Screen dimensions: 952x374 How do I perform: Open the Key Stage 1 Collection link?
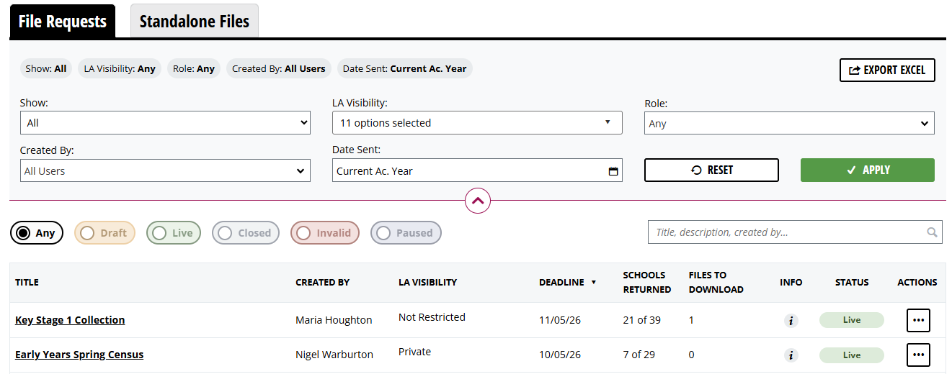(x=70, y=320)
